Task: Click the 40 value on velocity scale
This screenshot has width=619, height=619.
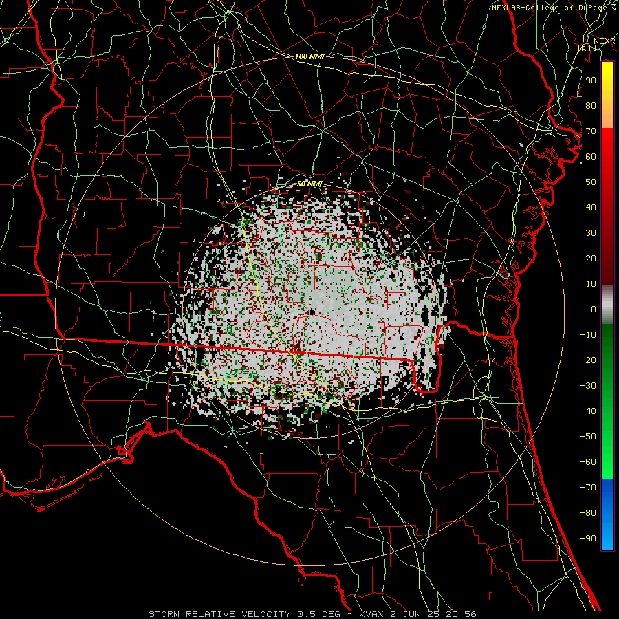Action: point(591,207)
